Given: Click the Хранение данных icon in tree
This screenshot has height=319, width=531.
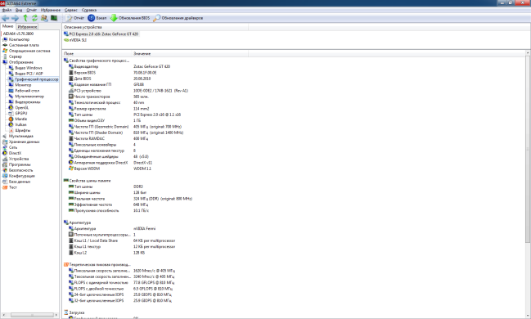Looking at the screenshot, I should point(5,142).
